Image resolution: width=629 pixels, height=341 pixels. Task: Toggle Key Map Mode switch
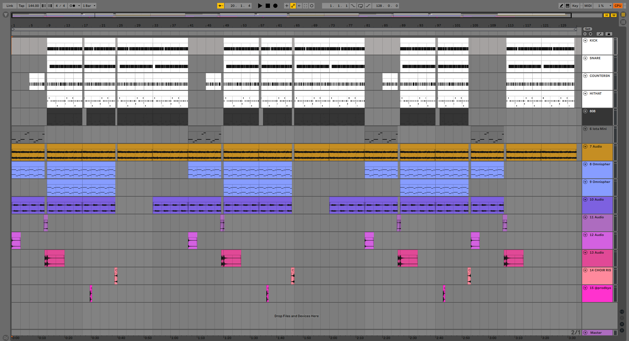[x=575, y=6]
